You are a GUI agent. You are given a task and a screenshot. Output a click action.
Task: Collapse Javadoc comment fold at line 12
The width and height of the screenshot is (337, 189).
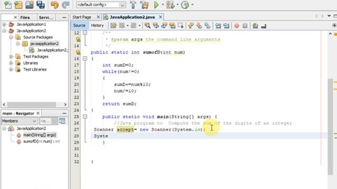pyautogui.click(x=85, y=33)
